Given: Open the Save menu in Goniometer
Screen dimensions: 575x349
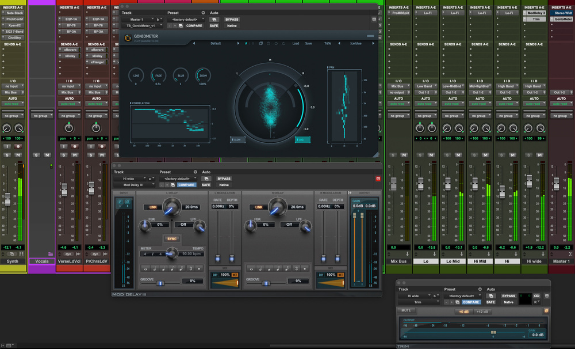Looking at the screenshot, I should pos(309,43).
